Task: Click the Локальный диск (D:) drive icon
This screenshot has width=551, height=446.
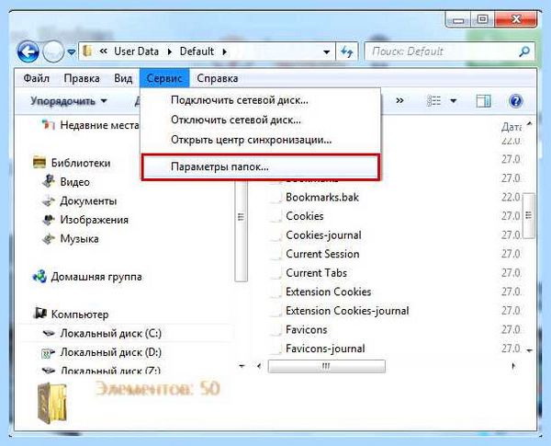Action: click(48, 352)
